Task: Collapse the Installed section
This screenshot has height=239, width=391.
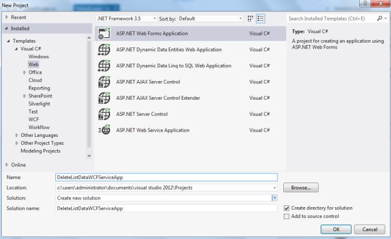Action: [x=7, y=28]
